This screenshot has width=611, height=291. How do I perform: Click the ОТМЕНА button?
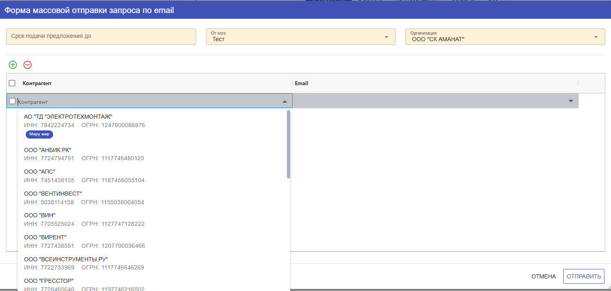click(x=543, y=276)
